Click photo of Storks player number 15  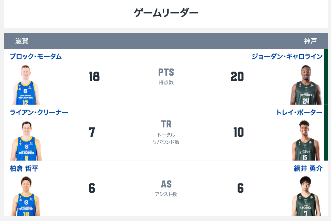(x=305, y=141)
